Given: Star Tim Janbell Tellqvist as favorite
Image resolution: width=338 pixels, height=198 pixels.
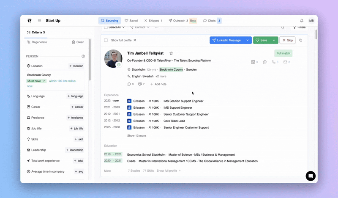Looking at the screenshot, I should click(171, 53).
